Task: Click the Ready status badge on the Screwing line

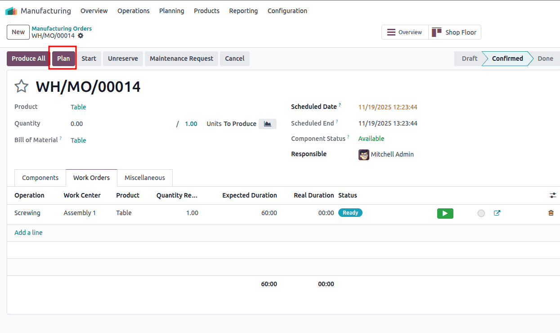Action: 350,212
